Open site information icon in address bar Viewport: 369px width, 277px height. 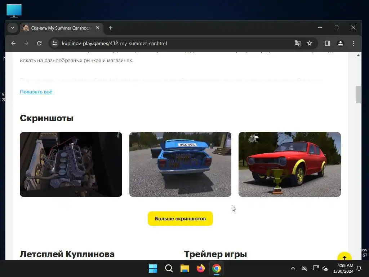click(55, 43)
